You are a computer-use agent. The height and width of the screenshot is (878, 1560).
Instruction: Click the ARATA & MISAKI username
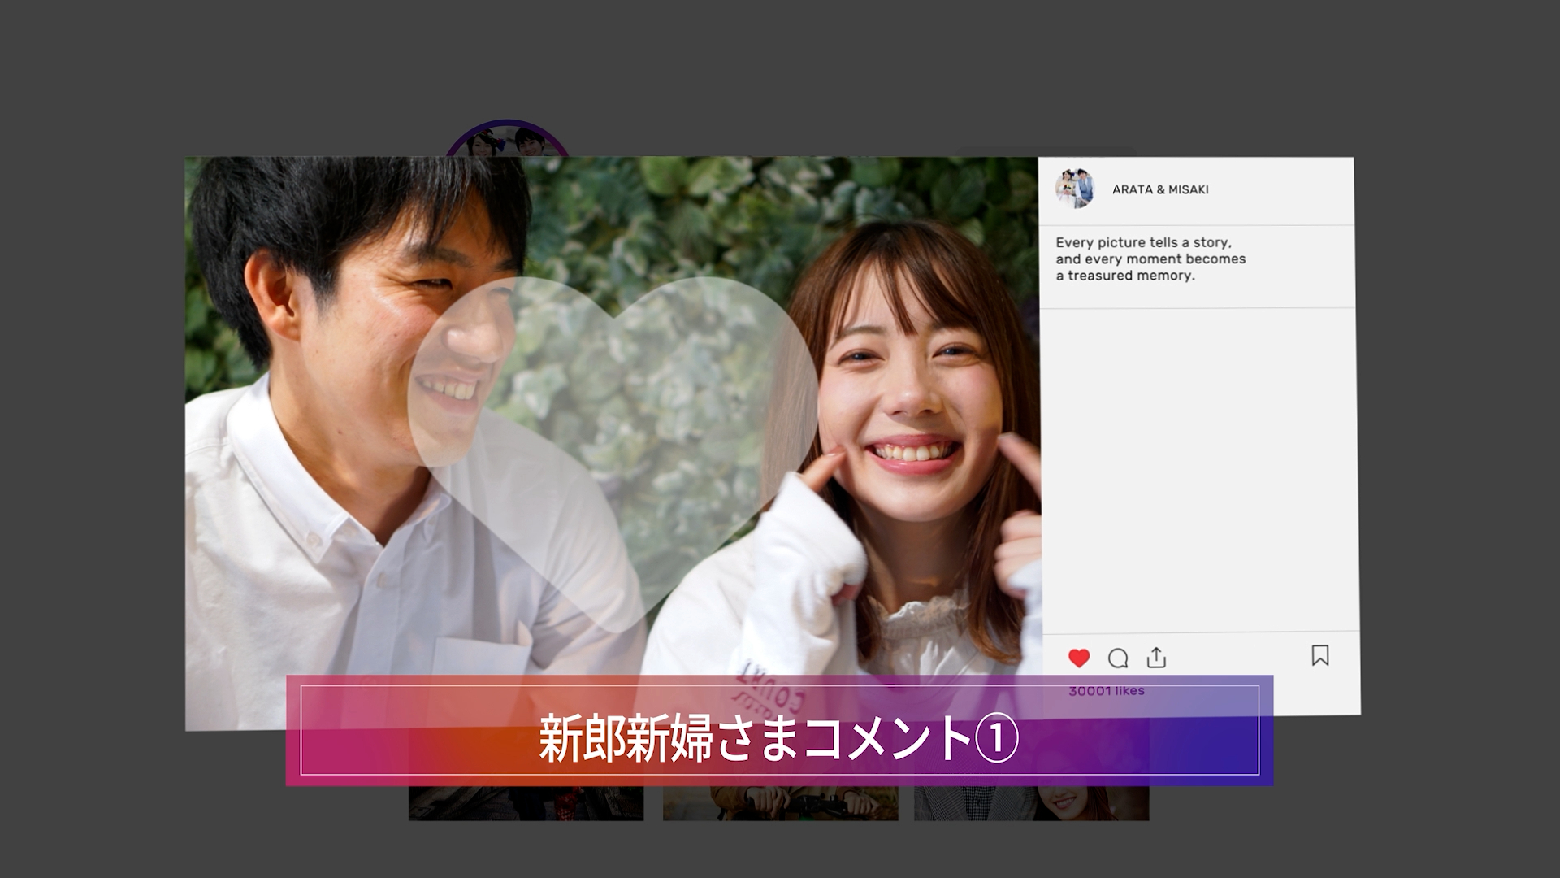(1160, 189)
